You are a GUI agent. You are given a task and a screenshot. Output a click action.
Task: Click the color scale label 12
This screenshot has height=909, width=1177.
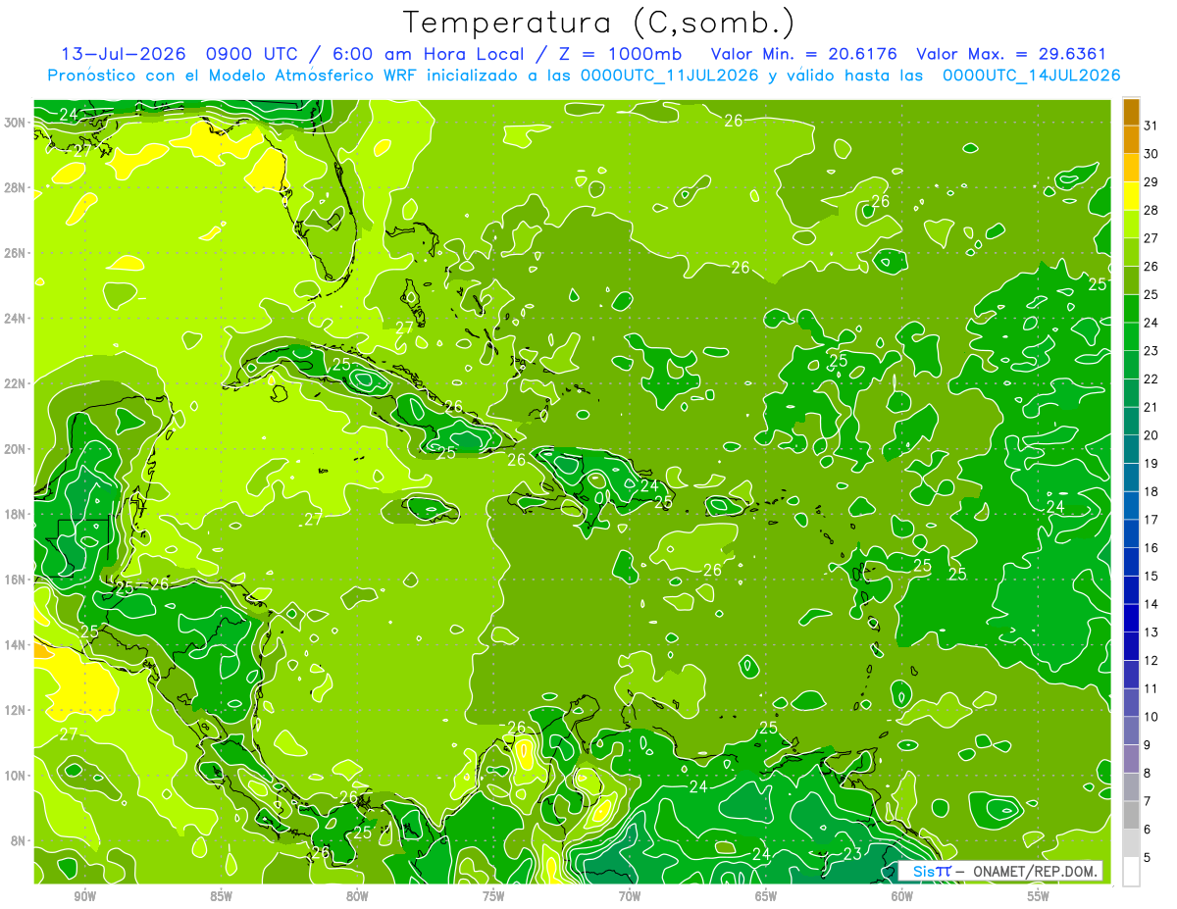pos(1151,660)
